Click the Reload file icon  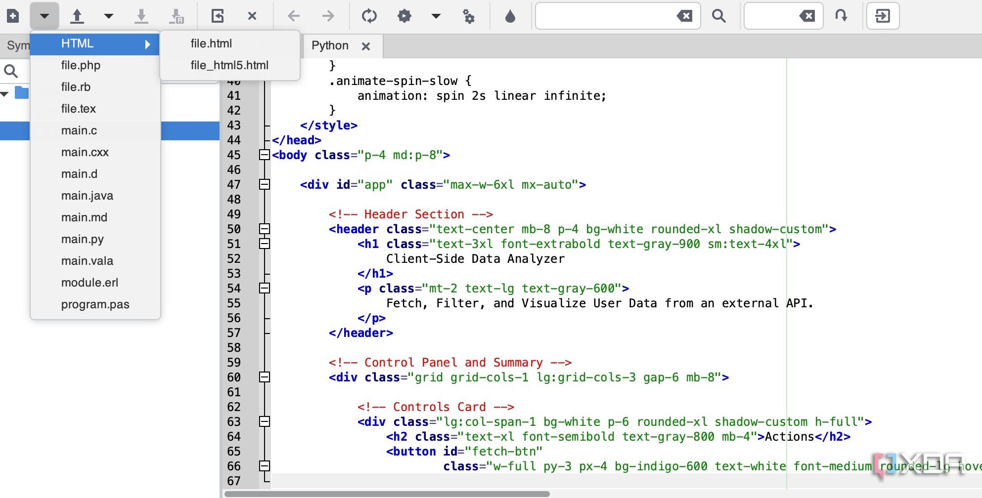218,16
